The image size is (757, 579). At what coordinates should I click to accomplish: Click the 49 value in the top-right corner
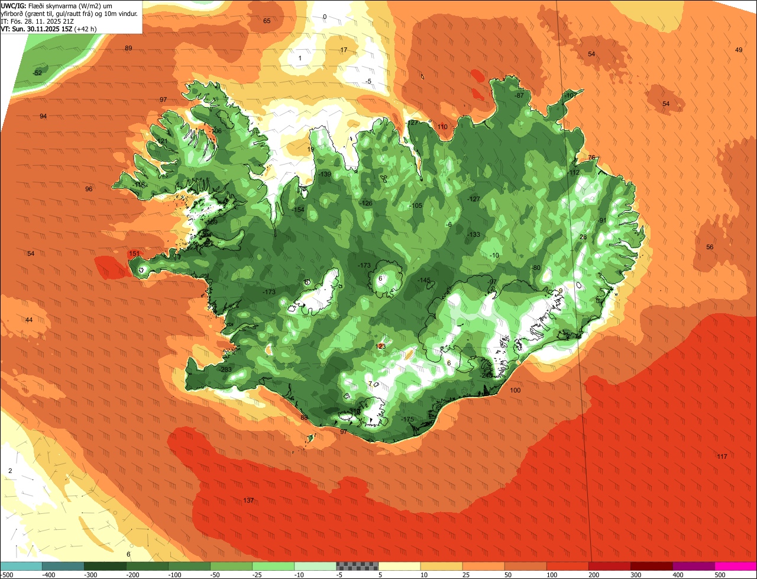739,50
